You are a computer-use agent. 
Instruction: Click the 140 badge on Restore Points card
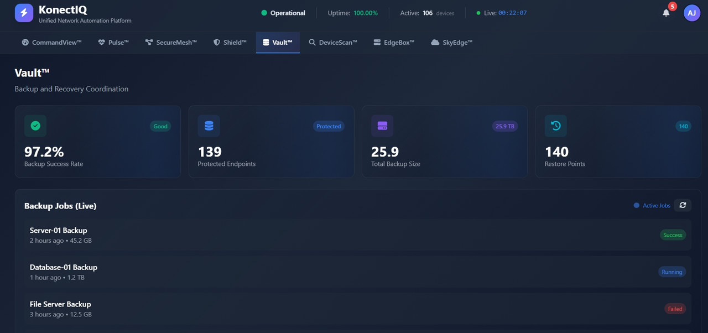tap(684, 126)
